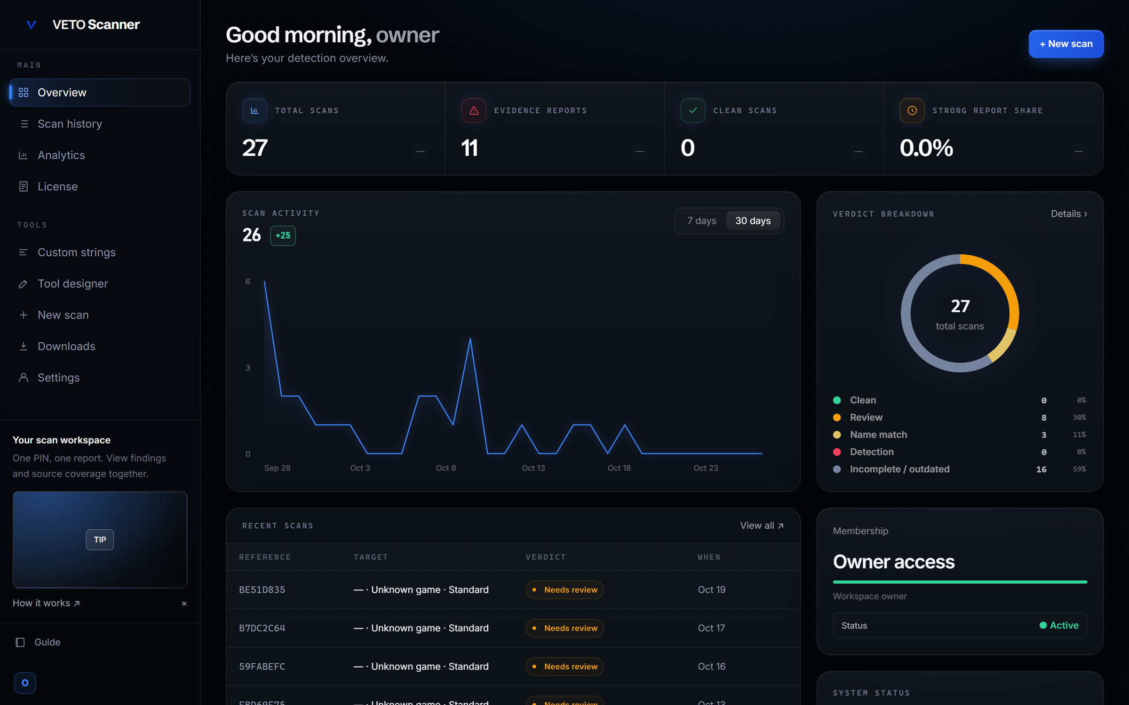Viewport: 1129px width, 705px height.
Task: Click the VETO Scanner logo icon
Action: [x=31, y=24]
